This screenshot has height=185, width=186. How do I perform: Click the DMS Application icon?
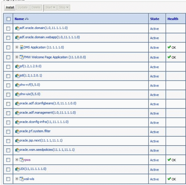[x=21, y=47]
